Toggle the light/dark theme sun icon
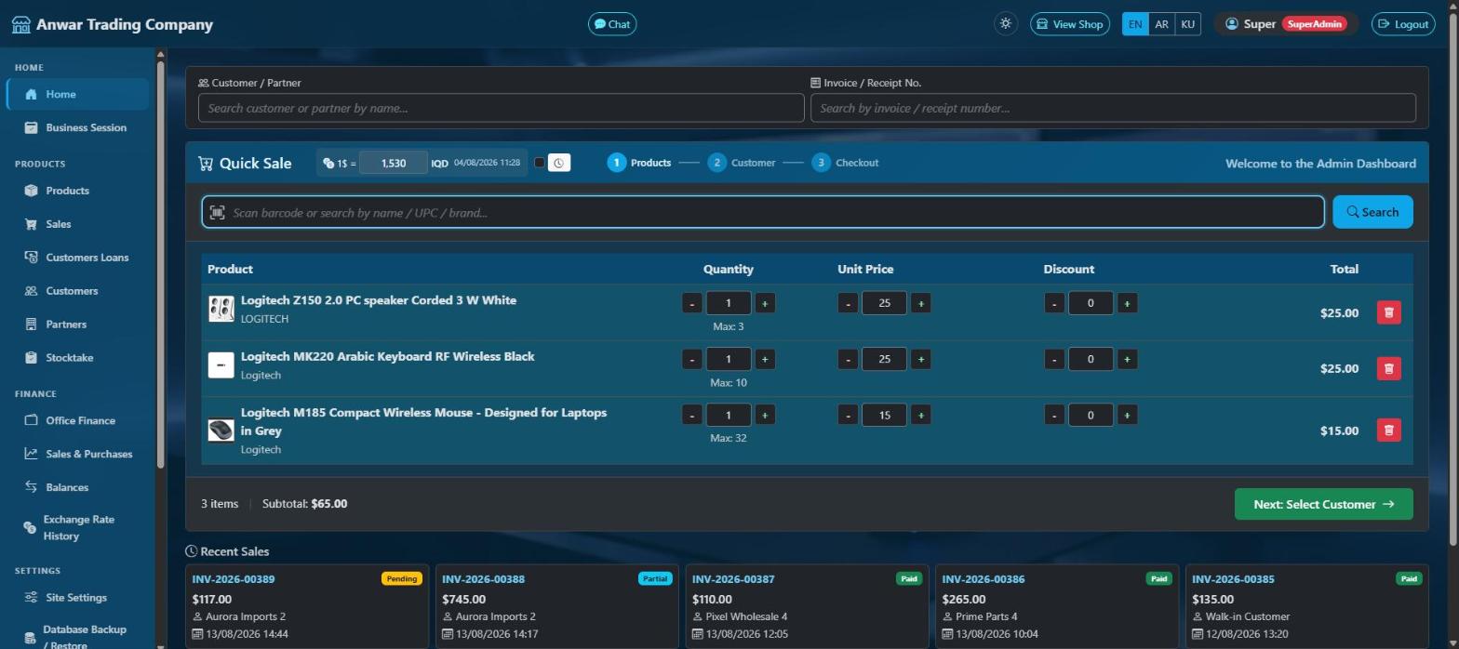1459x649 pixels. [1005, 24]
